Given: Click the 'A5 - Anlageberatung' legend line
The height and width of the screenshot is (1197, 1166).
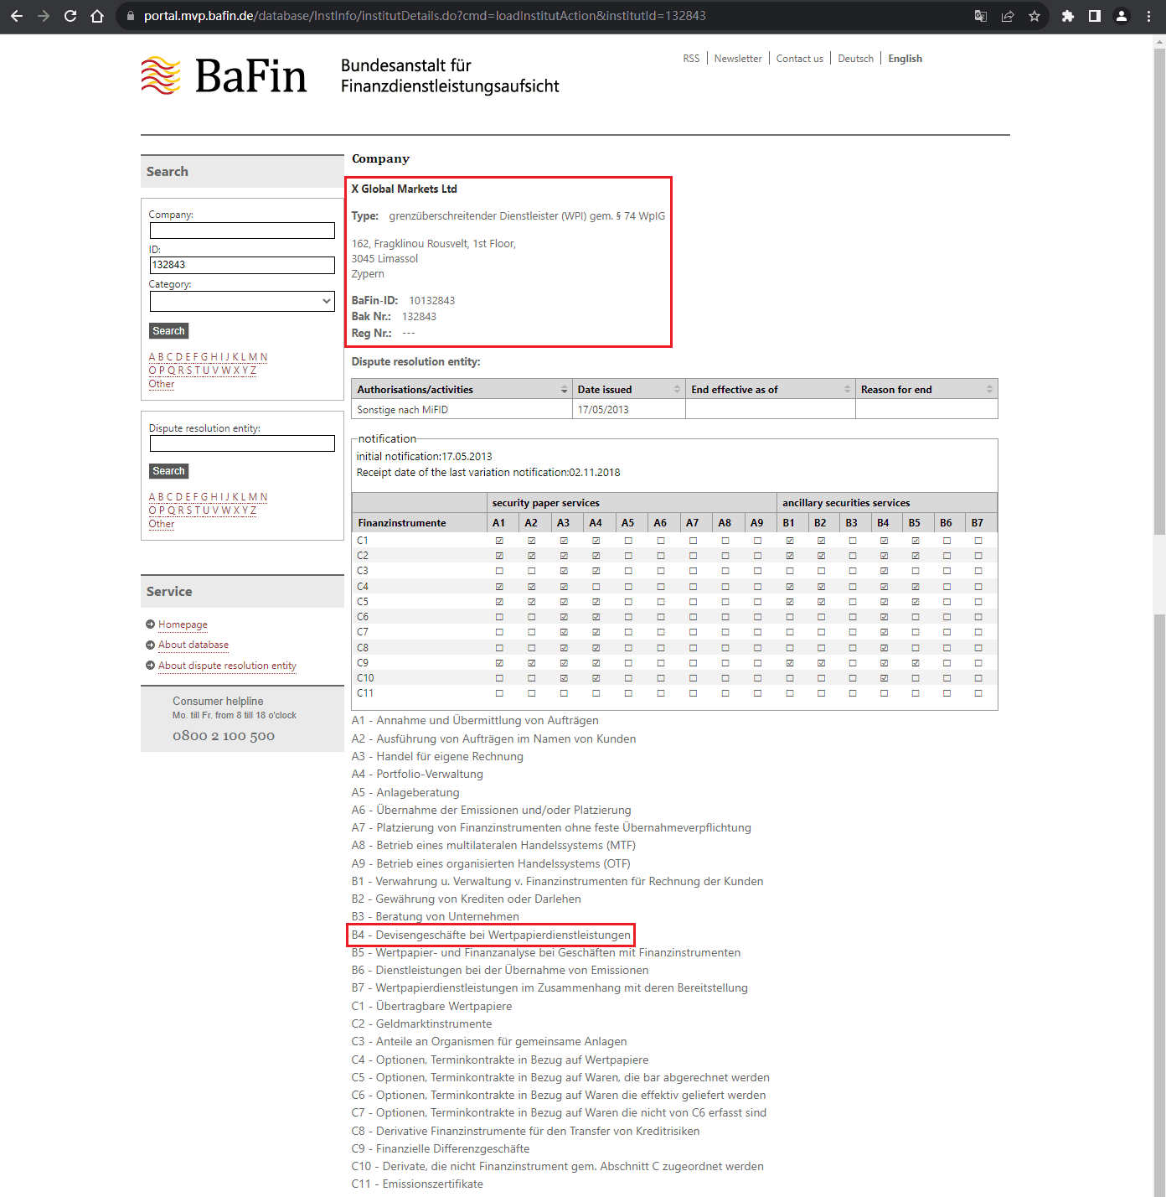Looking at the screenshot, I should (x=405, y=792).
